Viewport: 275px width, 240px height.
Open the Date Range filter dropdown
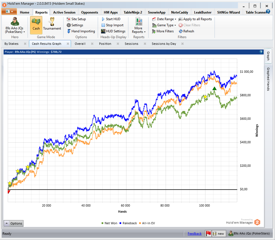tap(164, 19)
